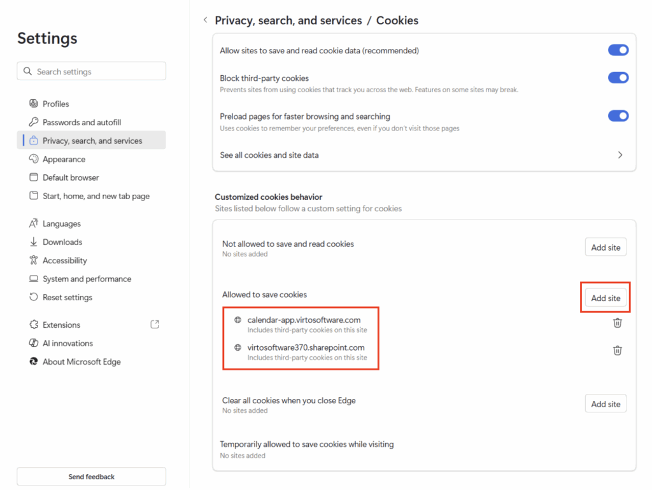Click the Appearance palette icon
Screen dimensions: 652x490
click(34, 159)
